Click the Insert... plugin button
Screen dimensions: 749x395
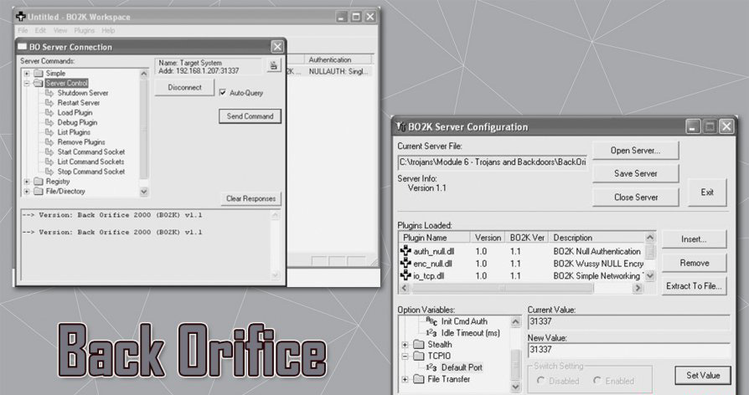coord(694,239)
